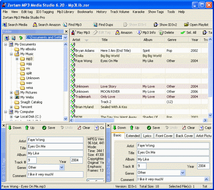The width and height of the screenshot is (214, 190).
Task: Switch to the Extended tab
Action: click(133, 136)
